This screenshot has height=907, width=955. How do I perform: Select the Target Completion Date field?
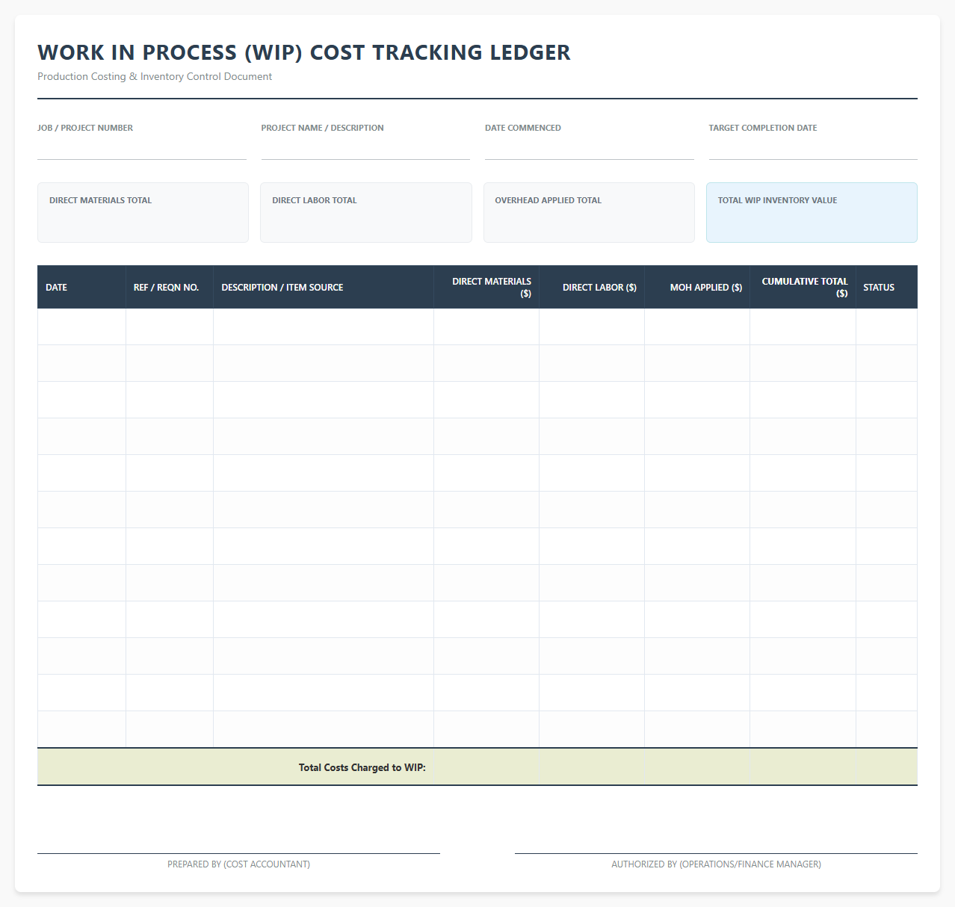pos(813,148)
